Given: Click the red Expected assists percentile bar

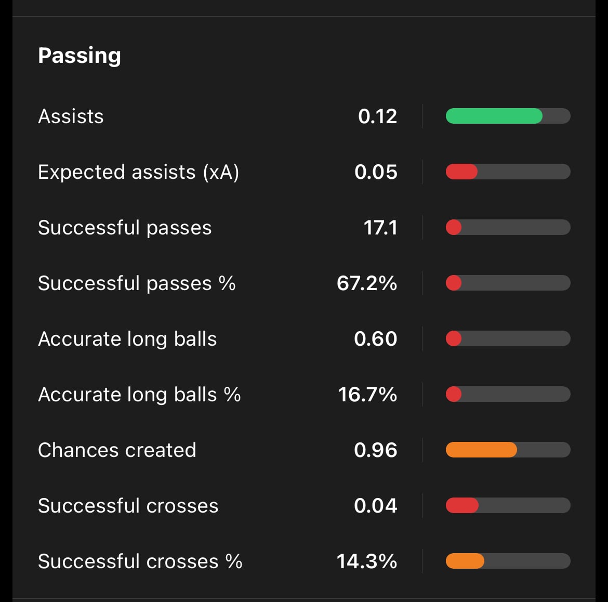Looking at the screenshot, I should point(461,172).
